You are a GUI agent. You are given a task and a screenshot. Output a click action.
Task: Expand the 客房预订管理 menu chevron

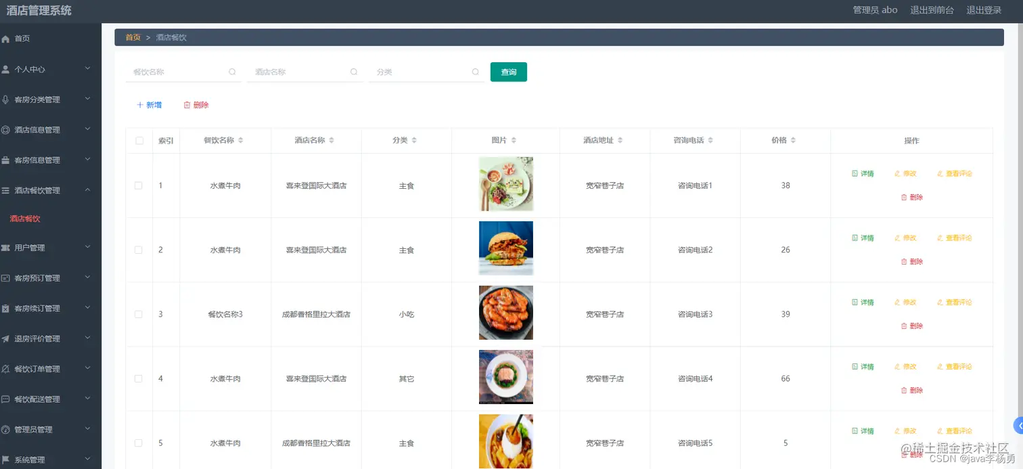point(87,277)
